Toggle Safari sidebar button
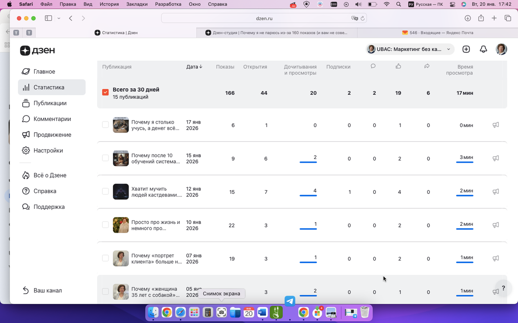 pos(48,19)
